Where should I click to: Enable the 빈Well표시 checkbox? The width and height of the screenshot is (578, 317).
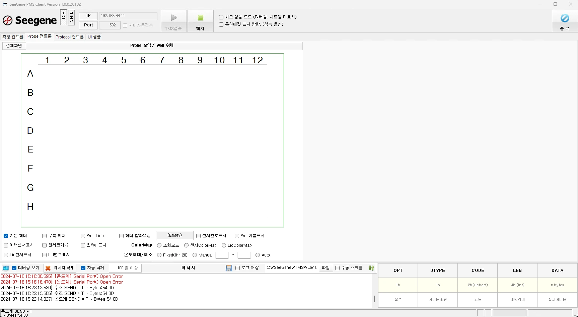click(83, 245)
